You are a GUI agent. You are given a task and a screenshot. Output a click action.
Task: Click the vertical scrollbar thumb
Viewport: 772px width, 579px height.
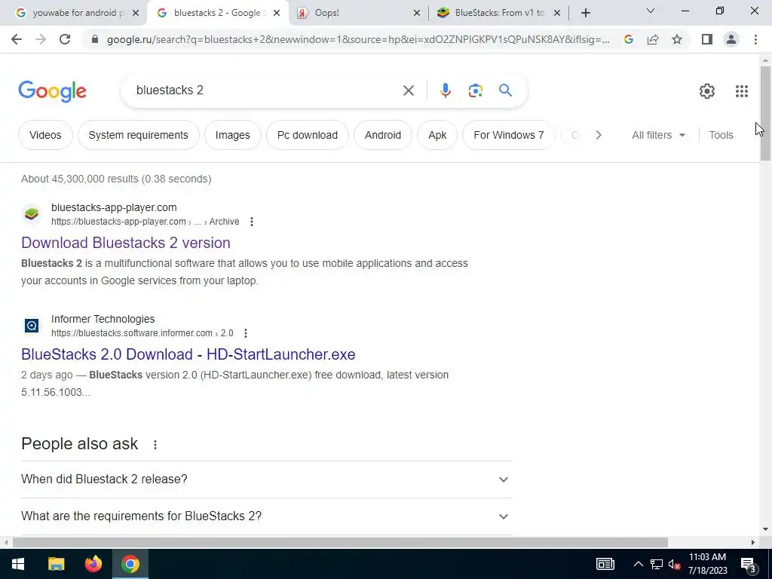pyautogui.click(x=765, y=113)
